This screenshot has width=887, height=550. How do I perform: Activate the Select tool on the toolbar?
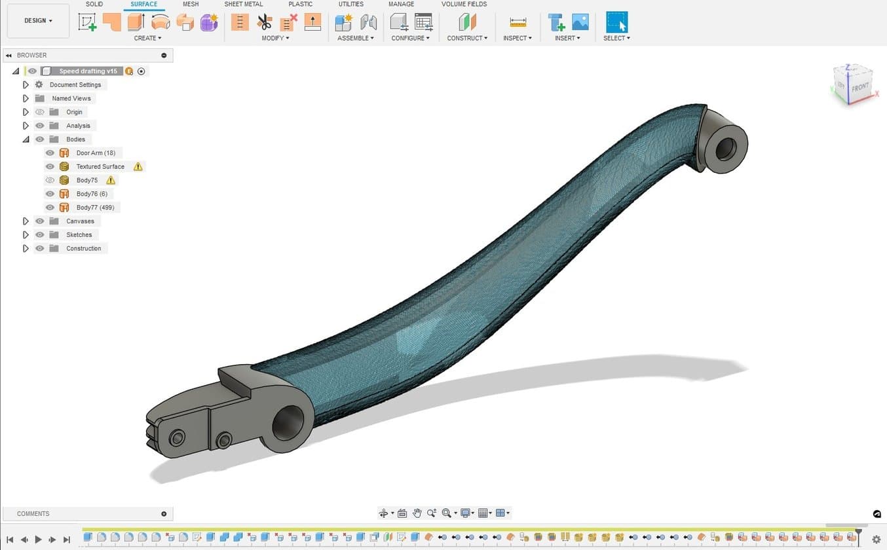coord(616,22)
